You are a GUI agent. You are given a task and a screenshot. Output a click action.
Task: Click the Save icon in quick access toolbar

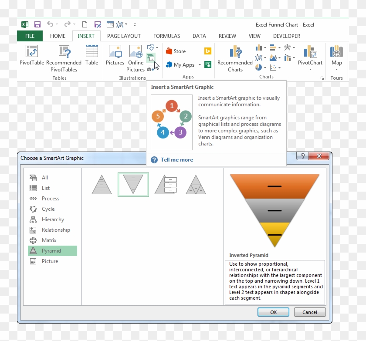(x=37, y=24)
